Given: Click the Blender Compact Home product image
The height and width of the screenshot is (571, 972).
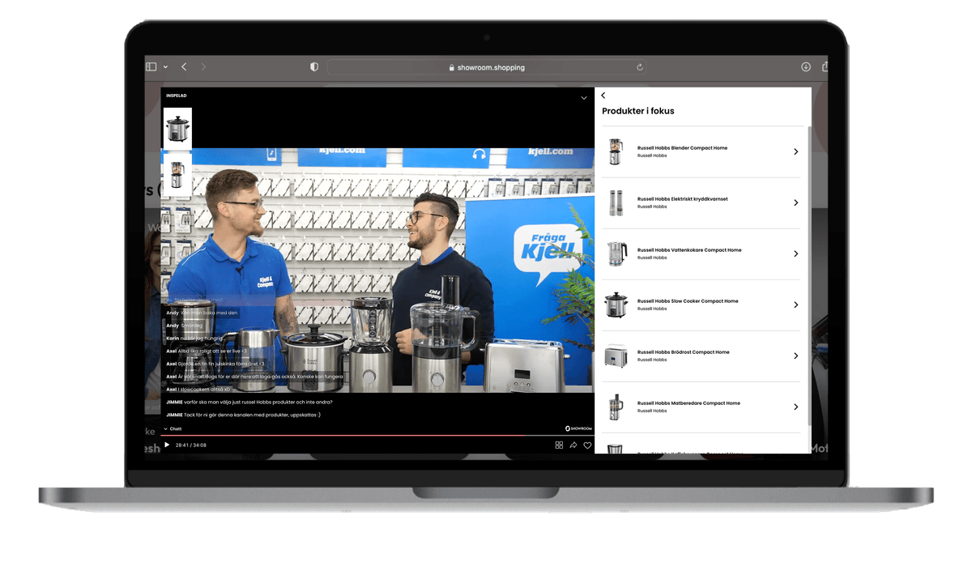Looking at the screenshot, I should click(x=616, y=151).
